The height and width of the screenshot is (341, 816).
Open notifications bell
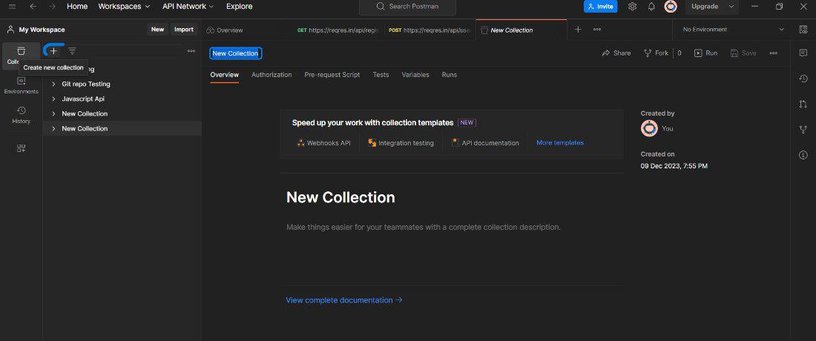(x=651, y=6)
